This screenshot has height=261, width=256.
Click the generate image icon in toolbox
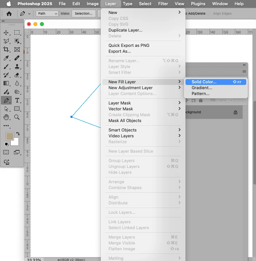click(6, 162)
